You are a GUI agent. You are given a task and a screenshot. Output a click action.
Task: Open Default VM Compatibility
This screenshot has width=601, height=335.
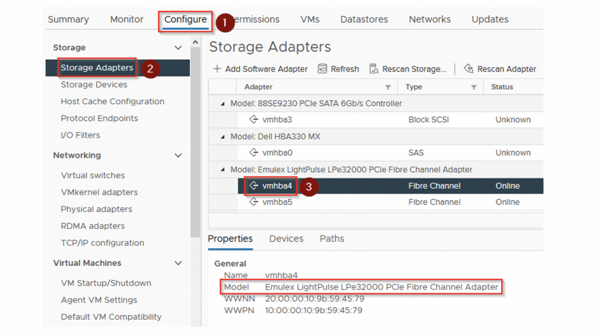(111, 317)
